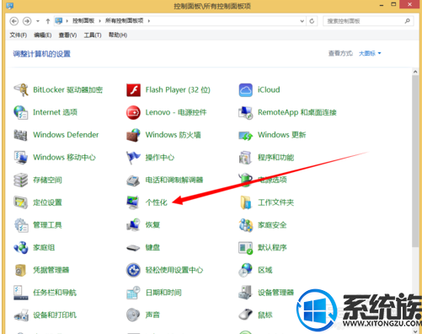
Task: Open the iCloud cloud icon
Action: (x=246, y=90)
